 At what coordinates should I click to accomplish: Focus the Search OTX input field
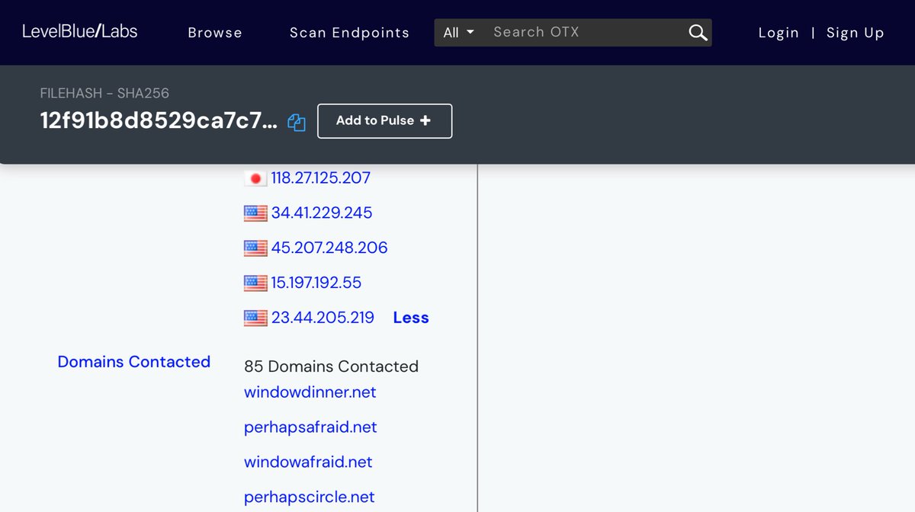[x=583, y=33]
